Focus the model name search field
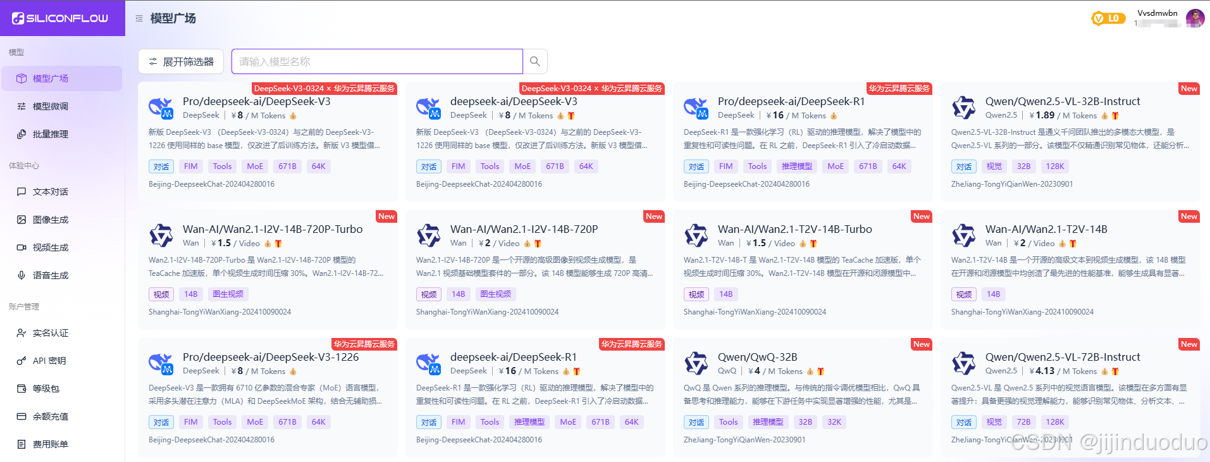 pyautogui.click(x=377, y=61)
